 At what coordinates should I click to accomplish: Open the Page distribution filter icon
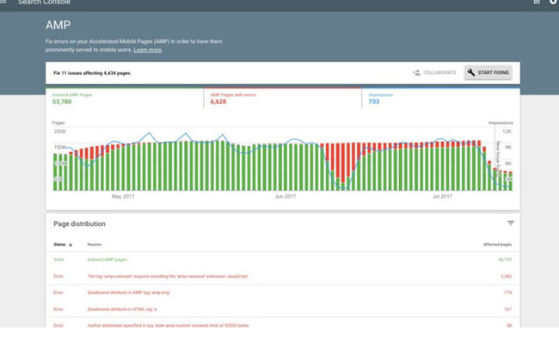click(x=511, y=223)
